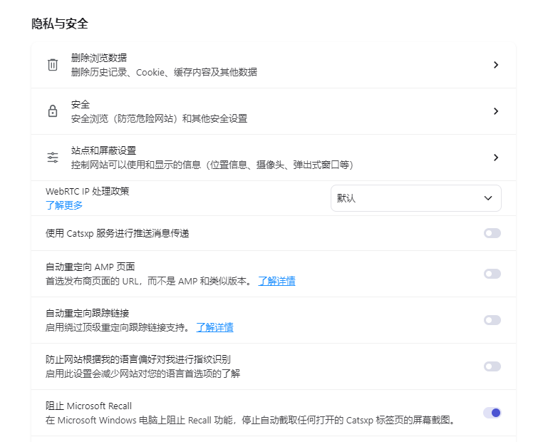The height and width of the screenshot is (442, 543).
Task: Click 了解更多 link under WebRTC
Action: tap(64, 205)
